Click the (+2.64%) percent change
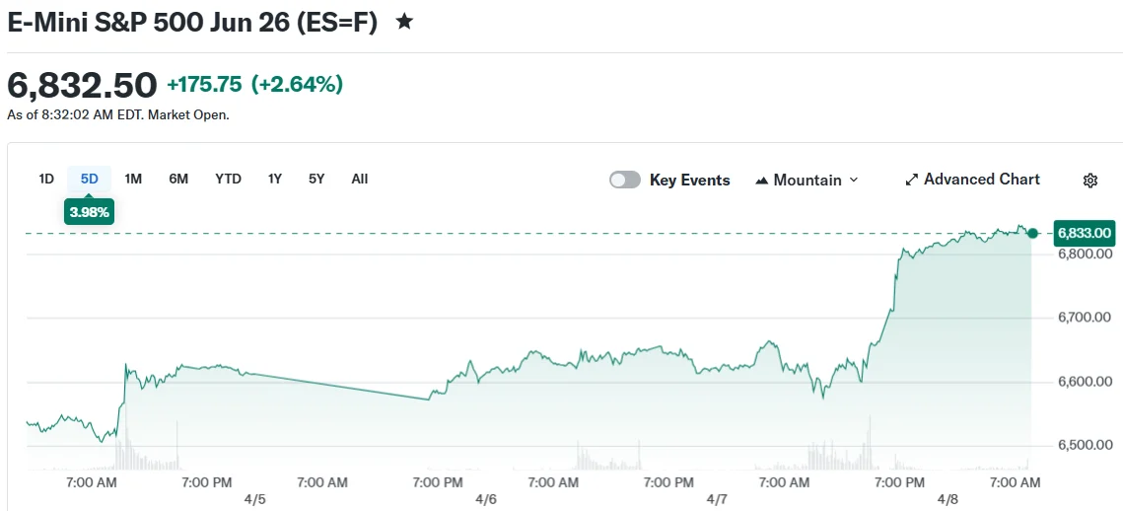The image size is (1123, 511). click(297, 85)
